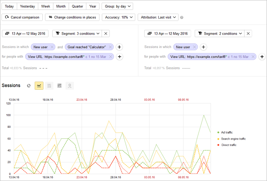Screen dimensions: 267x181
Task: Select the line chart view icon
Action: 39,86
